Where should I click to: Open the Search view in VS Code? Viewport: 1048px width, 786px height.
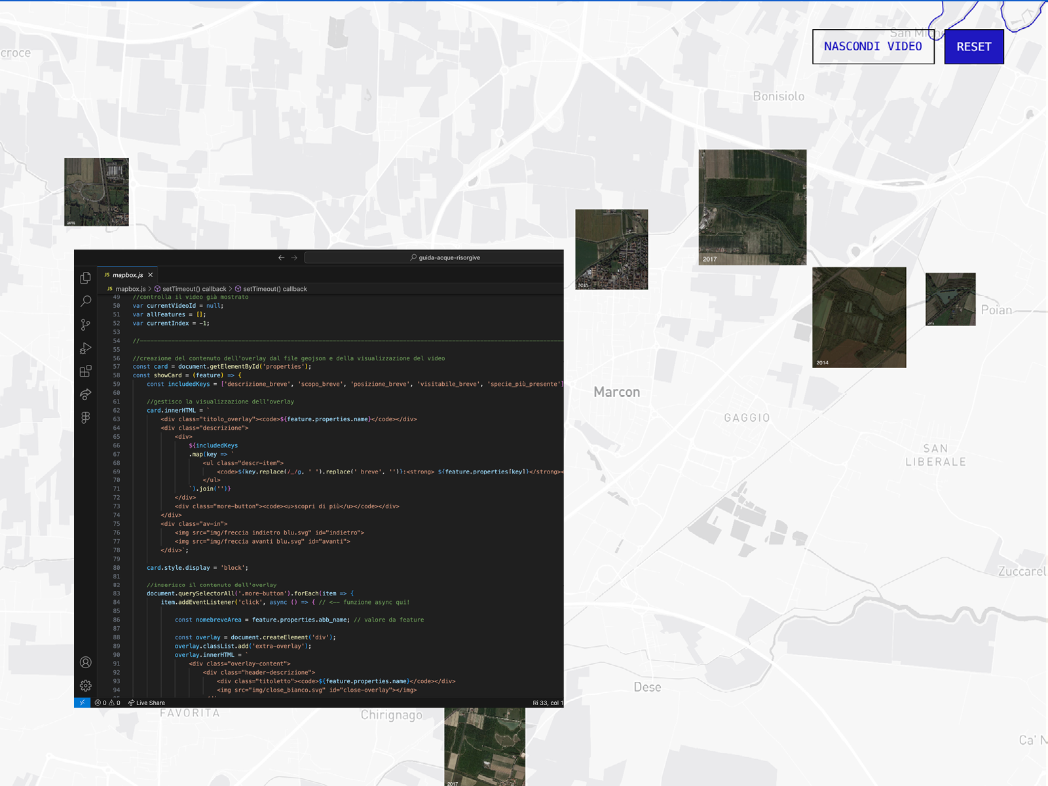pos(86,301)
